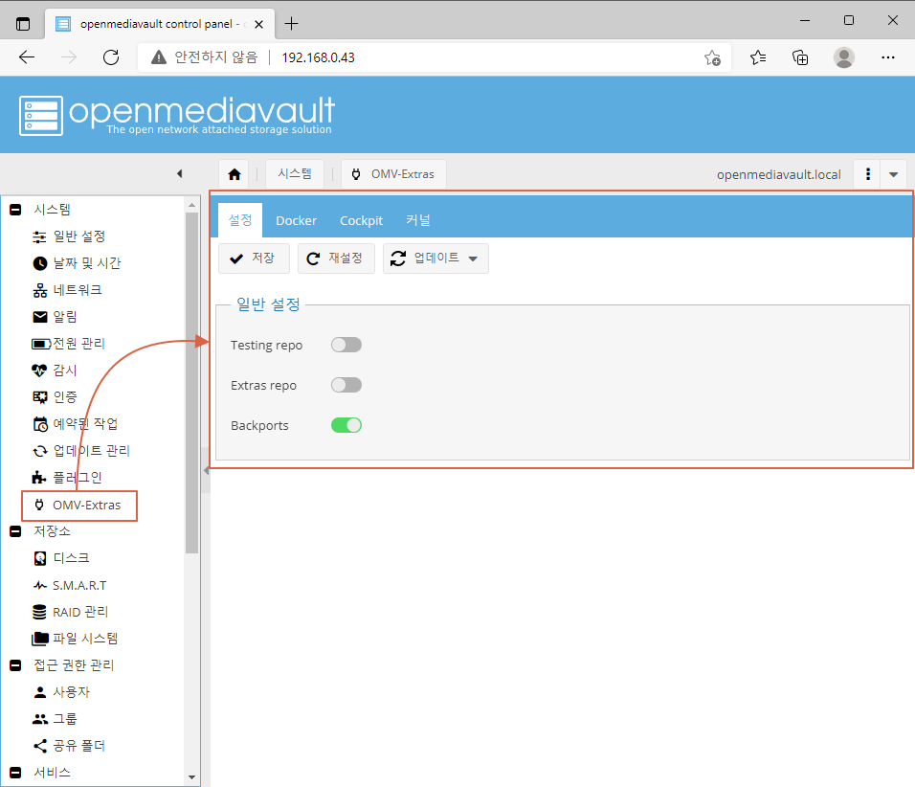Click the battery icon for 전원 관리
This screenshot has width=915, height=787.
tap(41, 344)
